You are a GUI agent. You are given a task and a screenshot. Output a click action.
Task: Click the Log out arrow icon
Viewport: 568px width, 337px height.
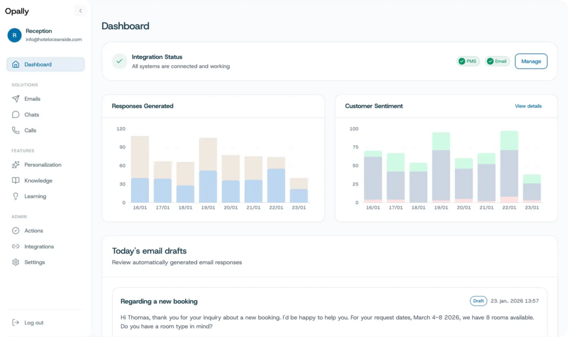click(x=16, y=323)
